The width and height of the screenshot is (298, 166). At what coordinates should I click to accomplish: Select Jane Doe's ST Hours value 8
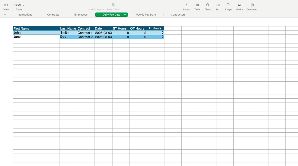pos(121,37)
